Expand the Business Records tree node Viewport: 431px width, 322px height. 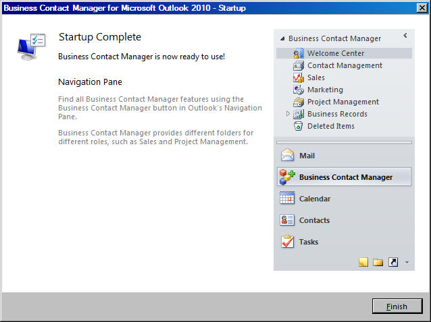[288, 113]
